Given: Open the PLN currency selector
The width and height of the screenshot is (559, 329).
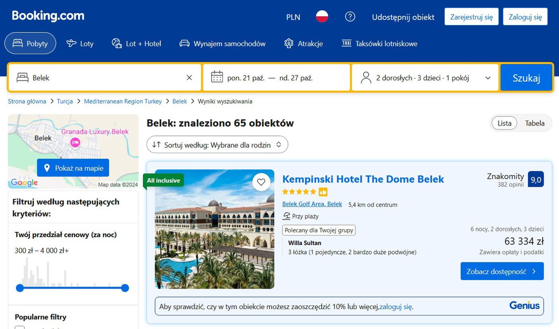Looking at the screenshot, I should pyautogui.click(x=293, y=17).
